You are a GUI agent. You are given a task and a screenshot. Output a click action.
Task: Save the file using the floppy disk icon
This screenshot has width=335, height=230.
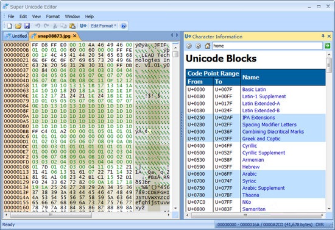(x=27, y=26)
